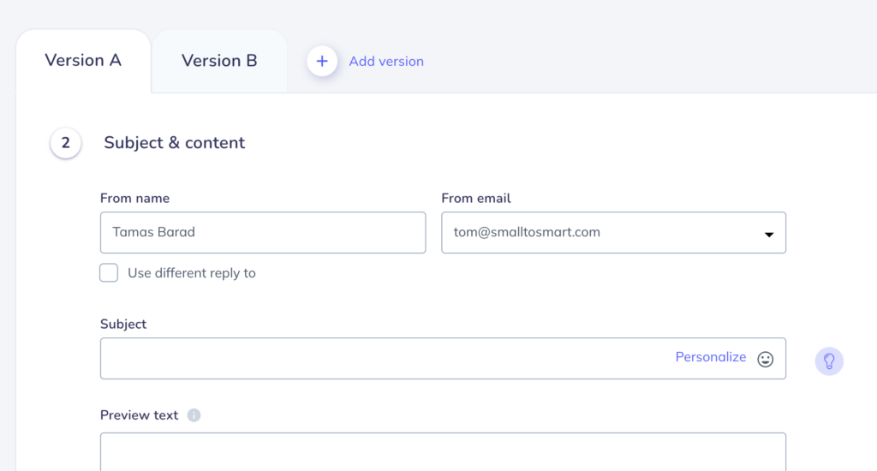Click the From email field label
Image resolution: width=877 pixels, height=471 pixels.
coord(476,198)
